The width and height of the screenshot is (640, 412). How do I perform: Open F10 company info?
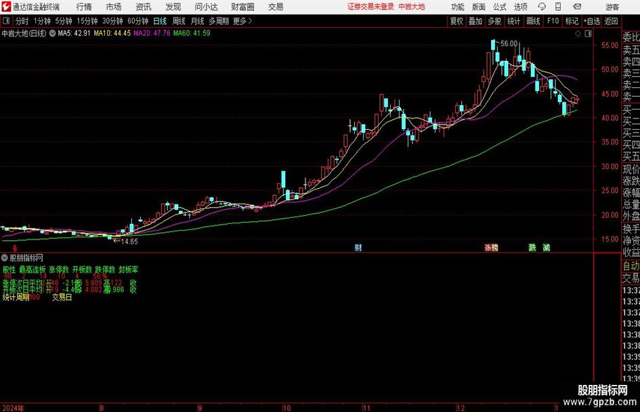pos(553,21)
